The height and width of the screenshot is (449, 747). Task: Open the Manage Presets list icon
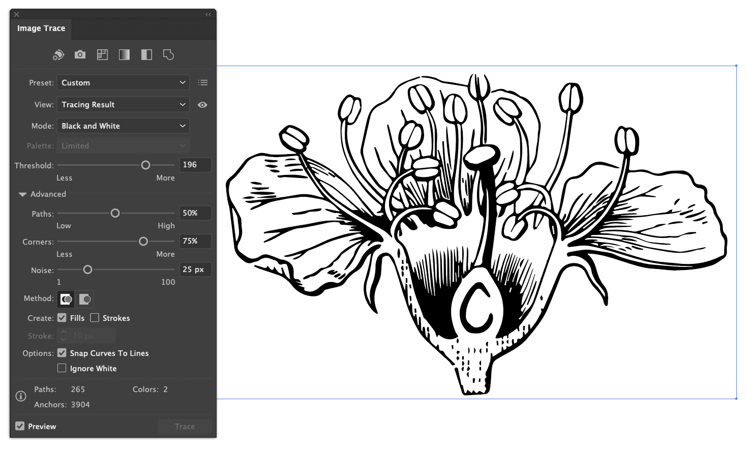click(203, 82)
